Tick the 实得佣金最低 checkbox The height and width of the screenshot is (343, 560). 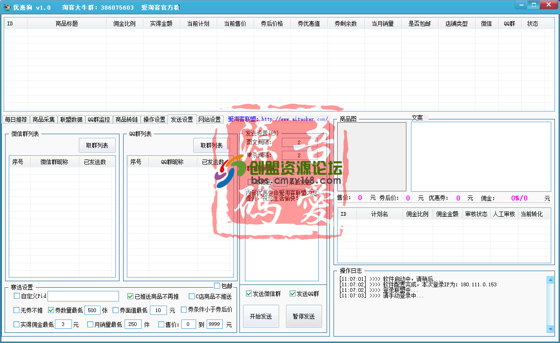(x=17, y=325)
